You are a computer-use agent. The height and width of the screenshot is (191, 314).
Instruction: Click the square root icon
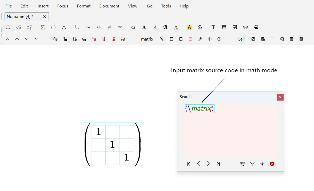point(19,27)
